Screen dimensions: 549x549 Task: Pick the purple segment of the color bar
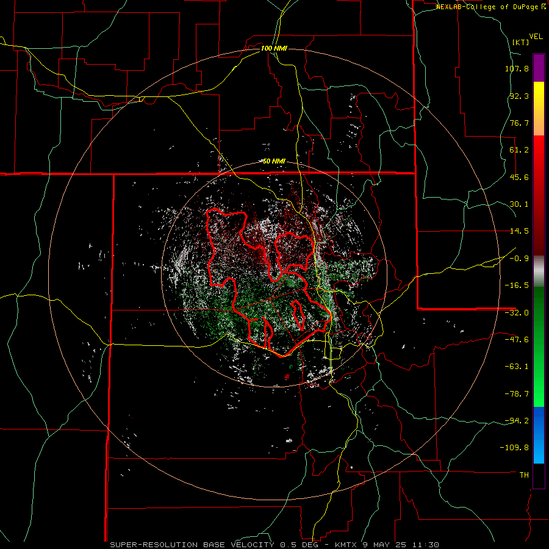(x=539, y=68)
